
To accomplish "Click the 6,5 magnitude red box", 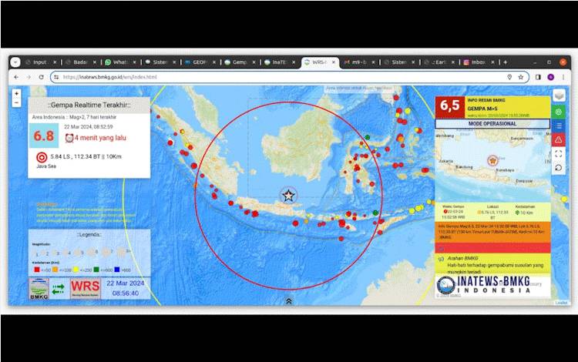I will pos(450,106).
